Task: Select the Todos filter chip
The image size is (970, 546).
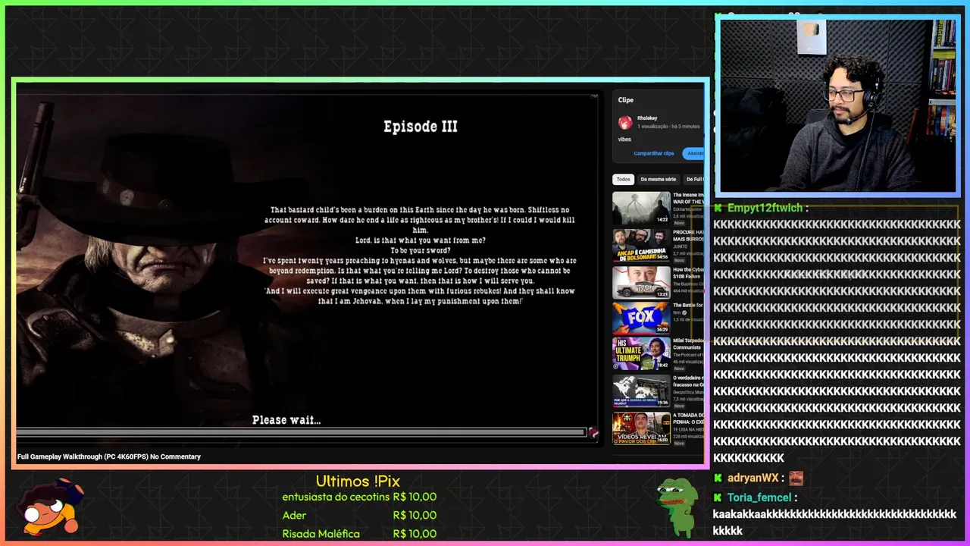Action: pyautogui.click(x=623, y=179)
